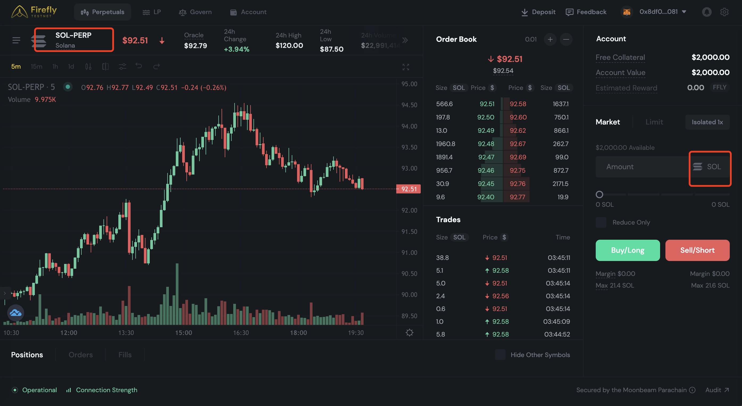
Task: Increase order book grouping with plus
Action: [x=550, y=39]
